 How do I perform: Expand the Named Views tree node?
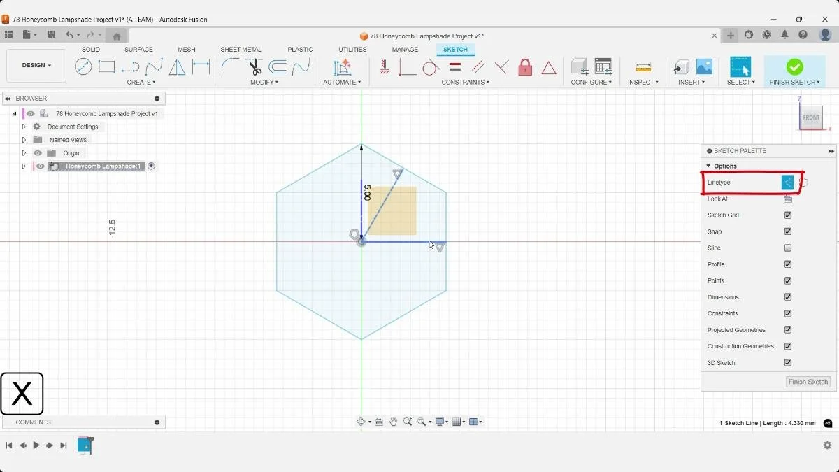(x=24, y=140)
